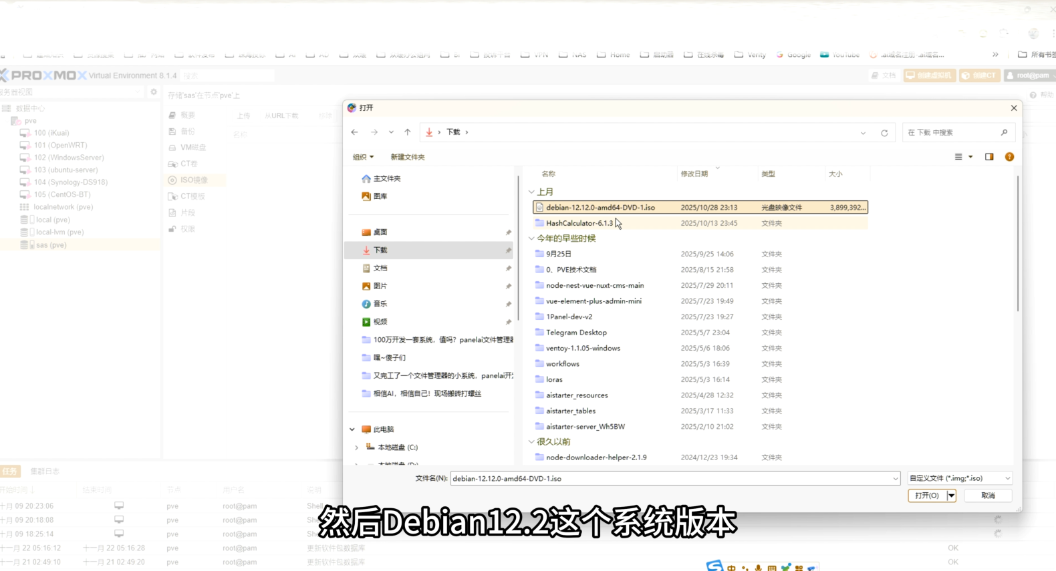The width and height of the screenshot is (1056, 571).
Task: Sort by 名称 name column header
Action: pyautogui.click(x=549, y=174)
